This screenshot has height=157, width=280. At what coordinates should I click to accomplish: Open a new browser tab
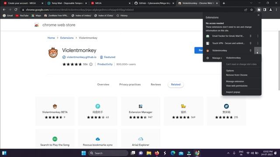coord(224,3)
